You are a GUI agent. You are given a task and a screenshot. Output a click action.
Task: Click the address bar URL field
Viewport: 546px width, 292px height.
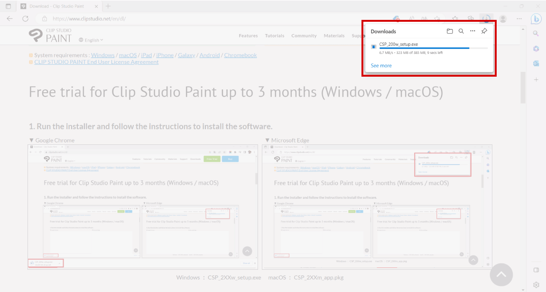click(x=190, y=19)
